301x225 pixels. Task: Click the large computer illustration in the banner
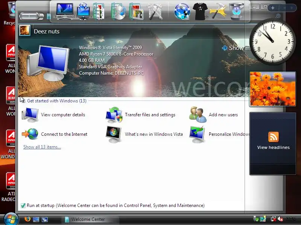coord(48,63)
